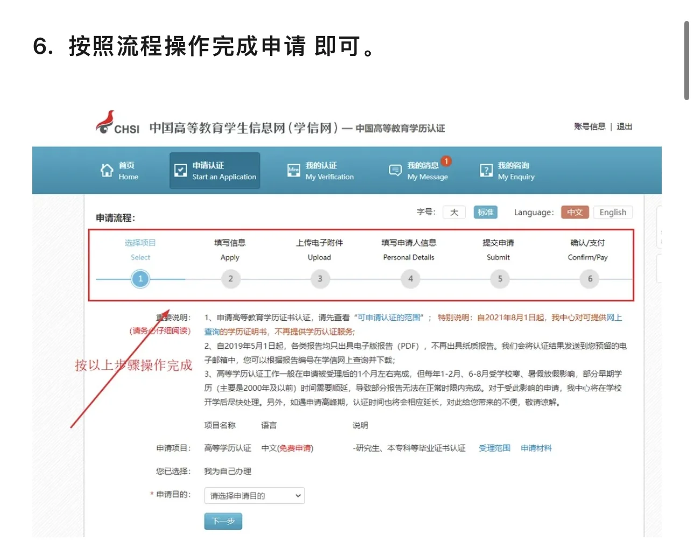Click step 1 Select circle
The width and height of the screenshot is (694, 549).
coord(140,279)
